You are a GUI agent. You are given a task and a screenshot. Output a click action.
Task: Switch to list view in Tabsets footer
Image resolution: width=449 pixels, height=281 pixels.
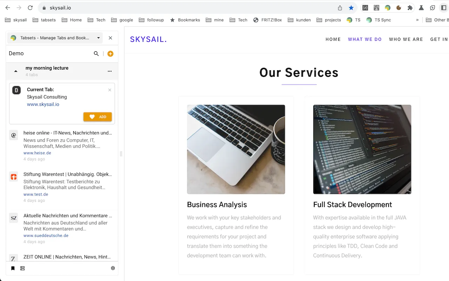coord(22,268)
